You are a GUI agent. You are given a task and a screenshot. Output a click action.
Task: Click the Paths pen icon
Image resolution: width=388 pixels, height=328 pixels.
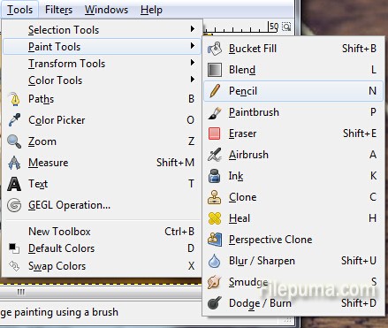tap(14, 99)
